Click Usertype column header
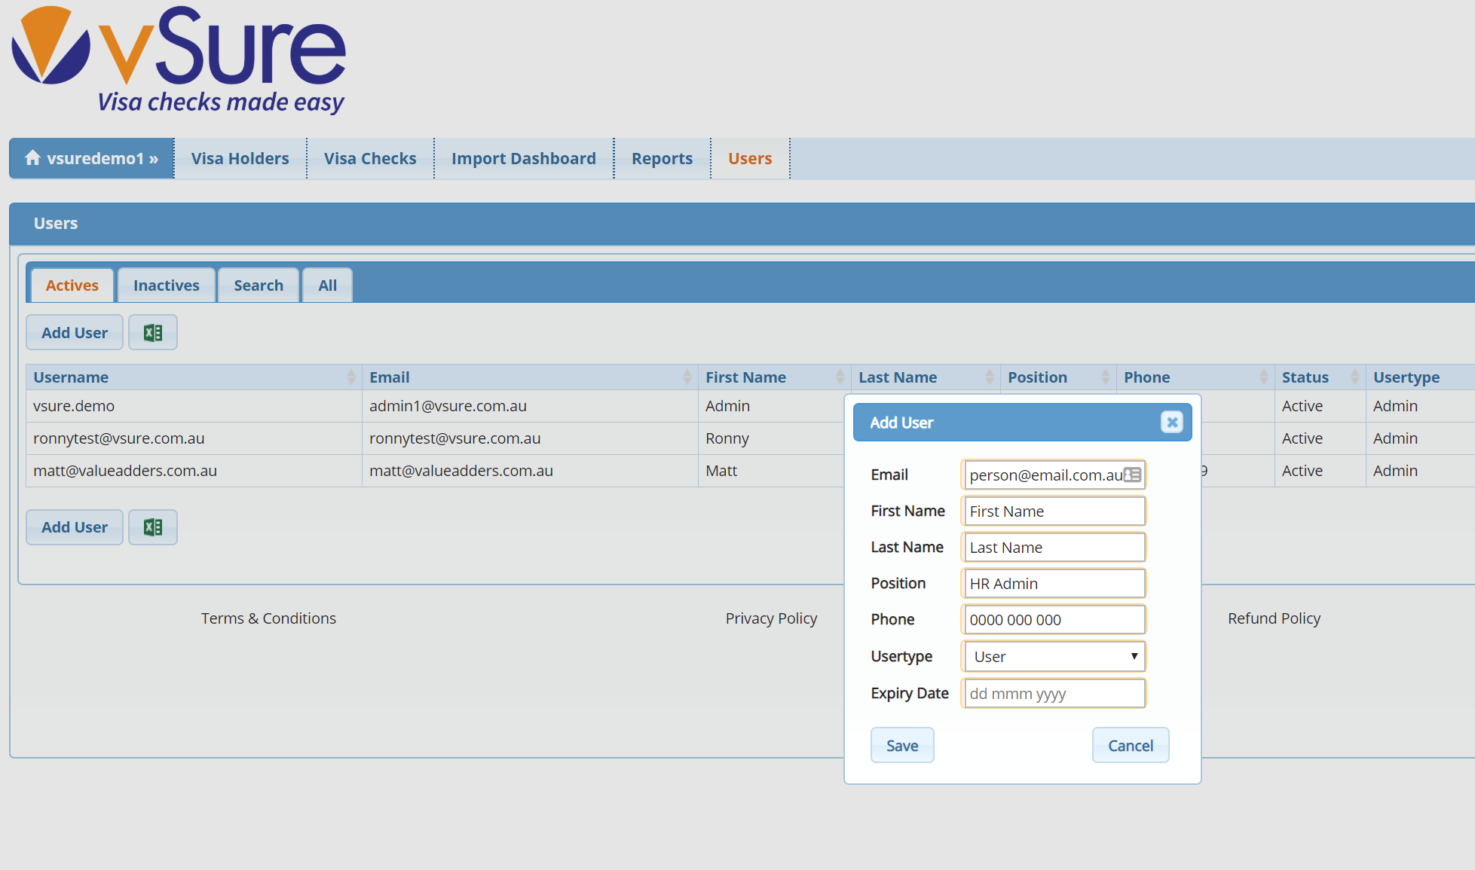This screenshot has width=1475, height=870. pos(1420,377)
